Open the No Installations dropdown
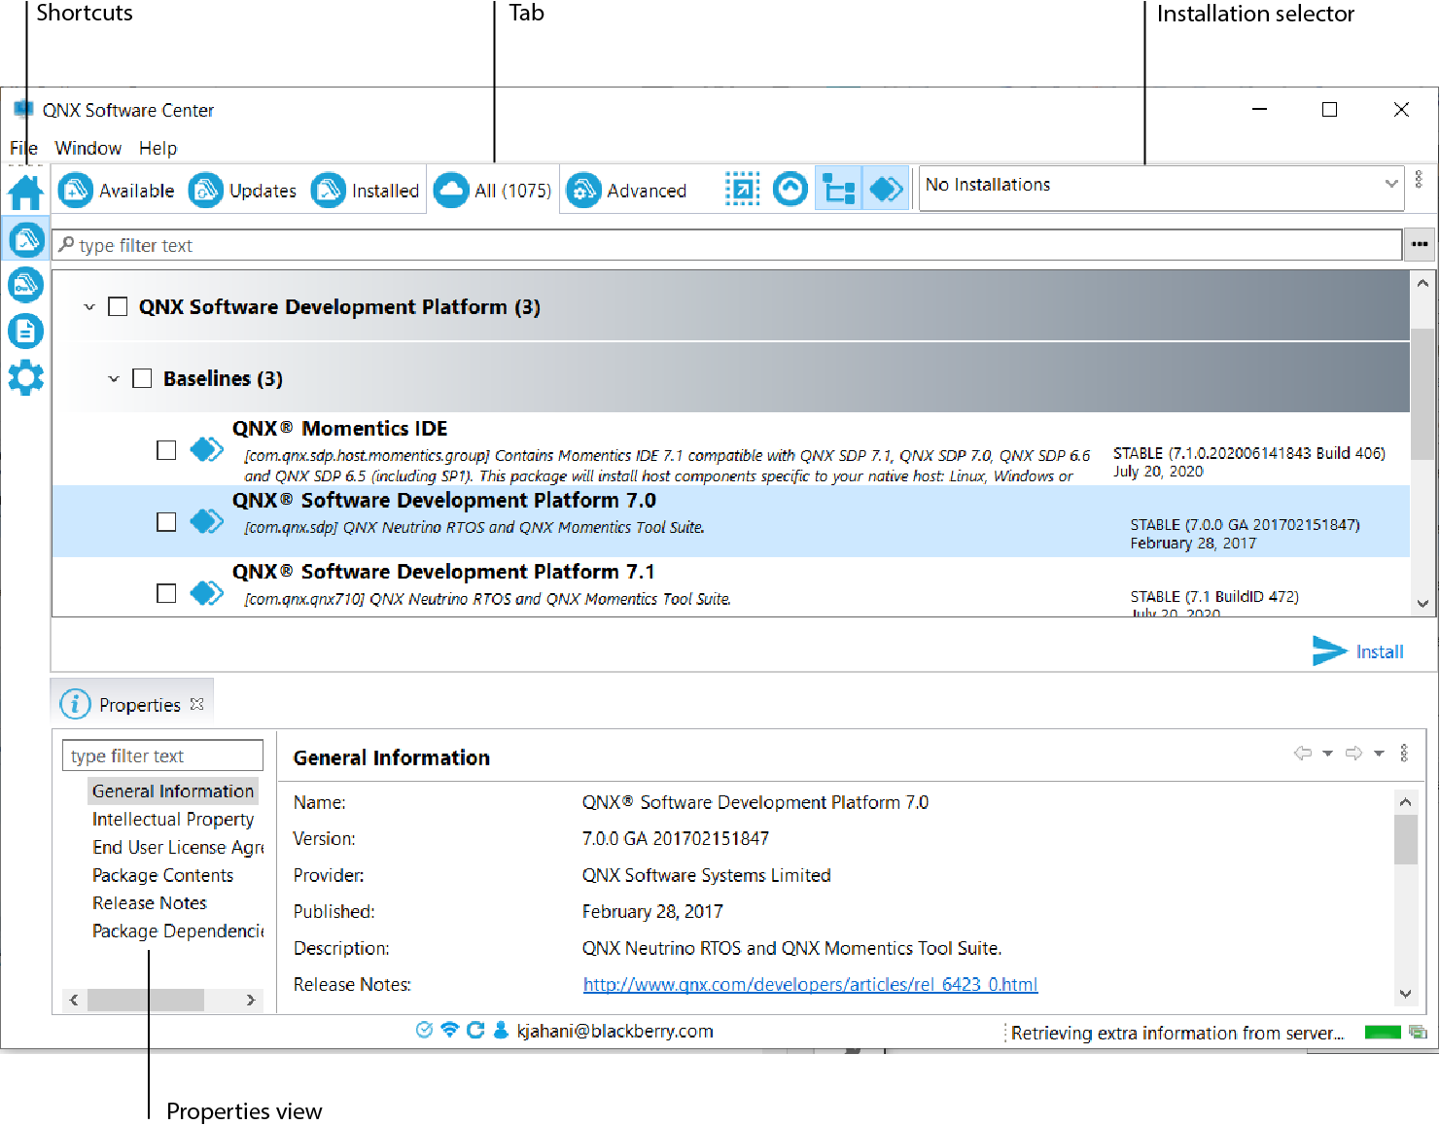 point(1161,187)
